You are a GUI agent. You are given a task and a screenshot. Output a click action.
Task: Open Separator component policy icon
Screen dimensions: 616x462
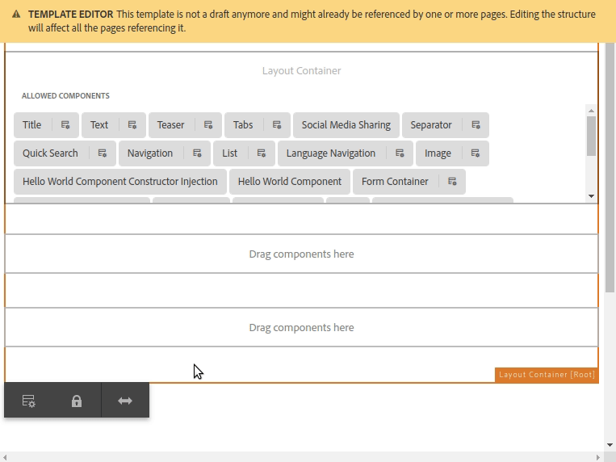click(x=476, y=125)
